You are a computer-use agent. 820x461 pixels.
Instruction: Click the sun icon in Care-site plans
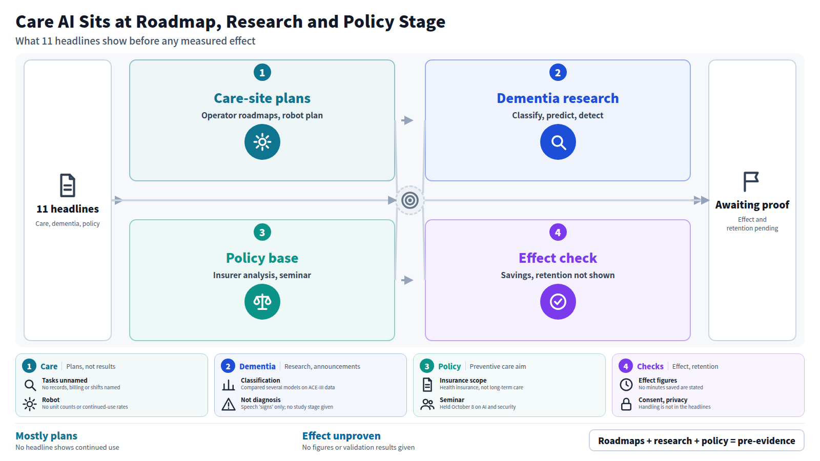(x=262, y=142)
